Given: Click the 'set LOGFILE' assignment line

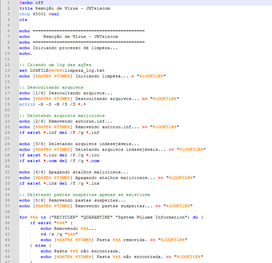Looking at the screenshot, I should (x=62, y=70).
